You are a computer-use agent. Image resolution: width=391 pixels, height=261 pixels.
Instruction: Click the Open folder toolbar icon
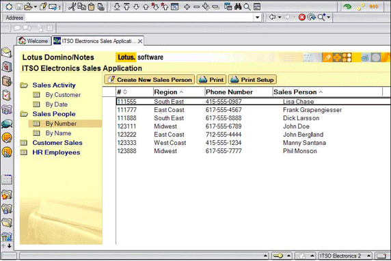point(28,7)
